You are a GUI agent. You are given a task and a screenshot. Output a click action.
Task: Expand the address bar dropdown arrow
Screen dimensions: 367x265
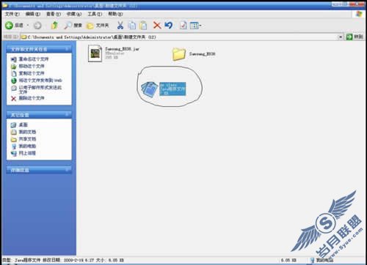pyautogui.click(x=341, y=37)
